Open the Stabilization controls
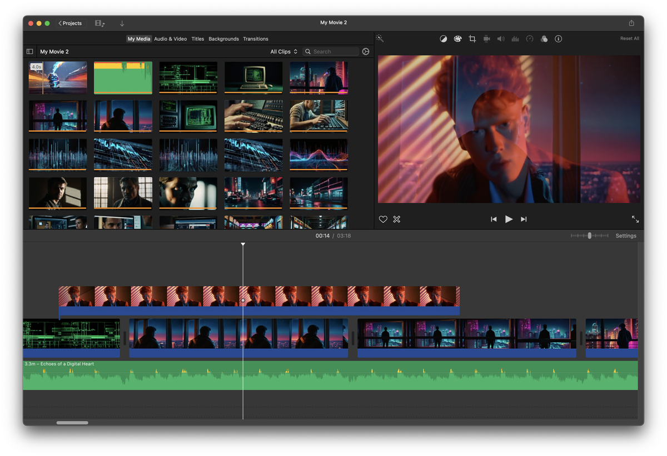This screenshot has height=456, width=667. coord(486,38)
